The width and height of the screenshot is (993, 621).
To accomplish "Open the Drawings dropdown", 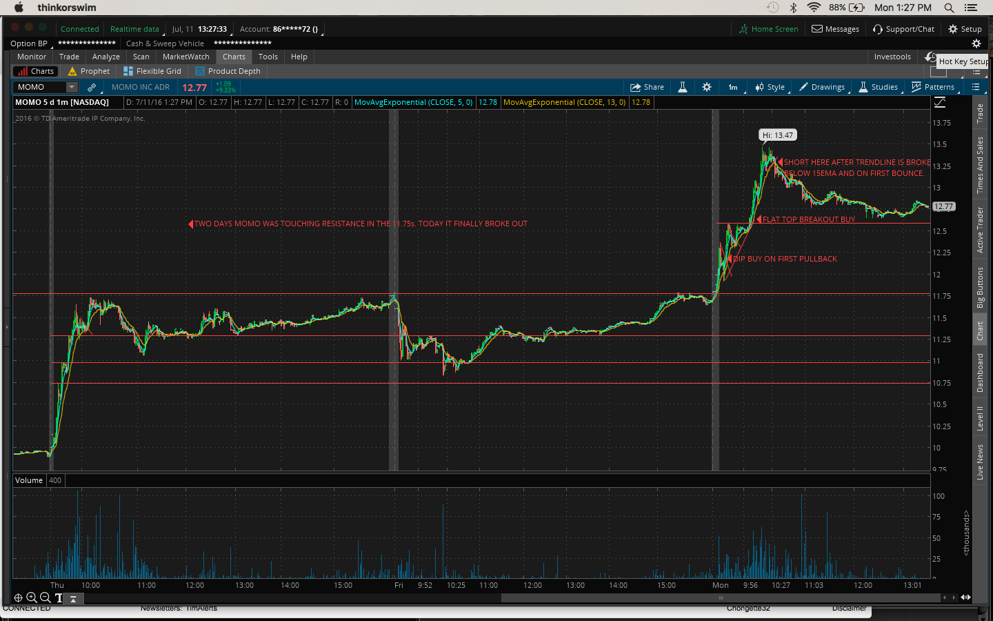I will point(823,87).
